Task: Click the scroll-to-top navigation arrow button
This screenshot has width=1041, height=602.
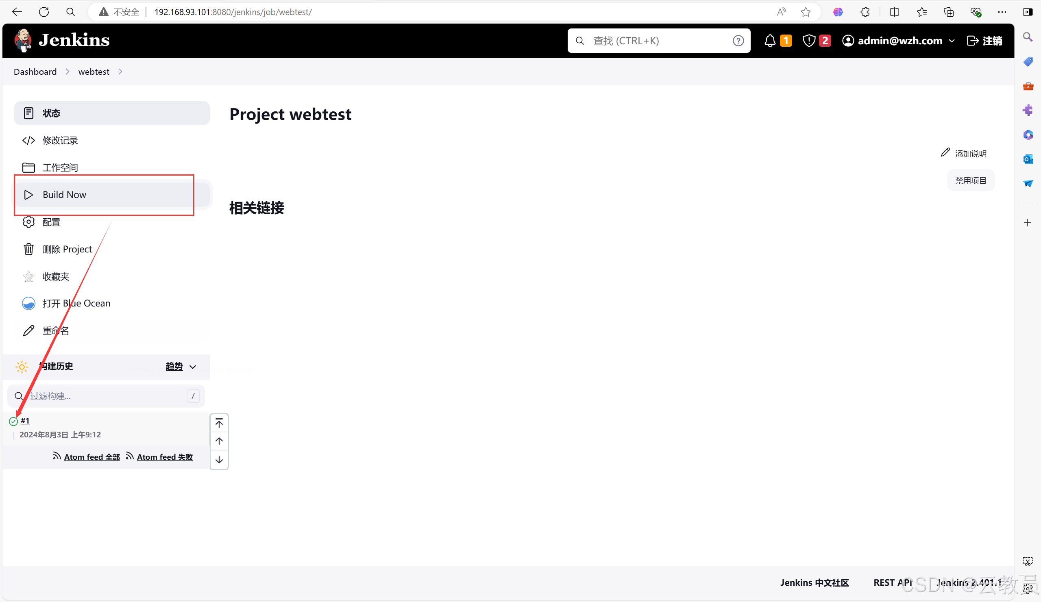Action: tap(219, 423)
